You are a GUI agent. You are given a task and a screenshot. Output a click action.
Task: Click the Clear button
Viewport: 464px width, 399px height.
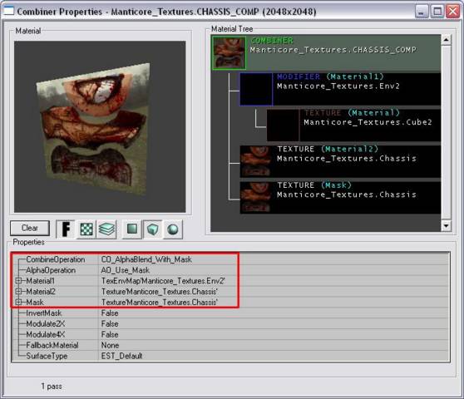pos(30,228)
